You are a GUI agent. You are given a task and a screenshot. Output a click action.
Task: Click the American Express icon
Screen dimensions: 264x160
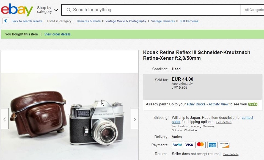click(x=212, y=145)
